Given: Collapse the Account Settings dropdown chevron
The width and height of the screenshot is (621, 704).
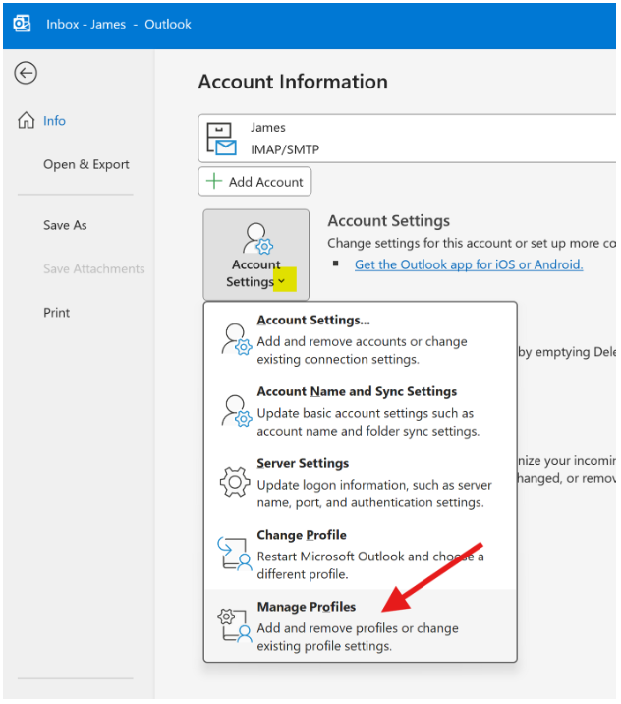Looking at the screenshot, I should click(283, 282).
